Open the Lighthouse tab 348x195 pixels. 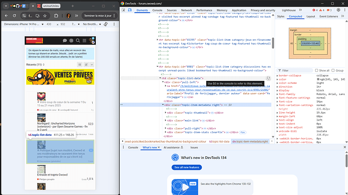(289, 10)
